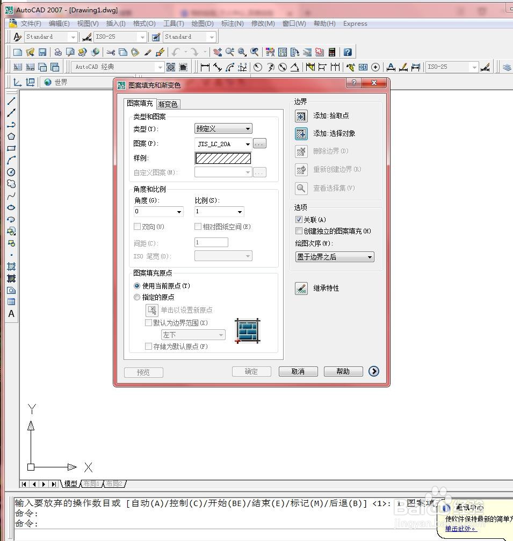Switch to the 模型 layout tab
Viewport: 513px width, 541px height.
(x=71, y=484)
